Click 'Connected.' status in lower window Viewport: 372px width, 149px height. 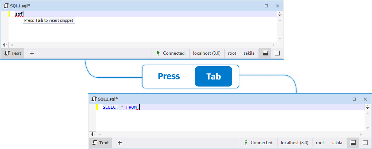click(262, 143)
